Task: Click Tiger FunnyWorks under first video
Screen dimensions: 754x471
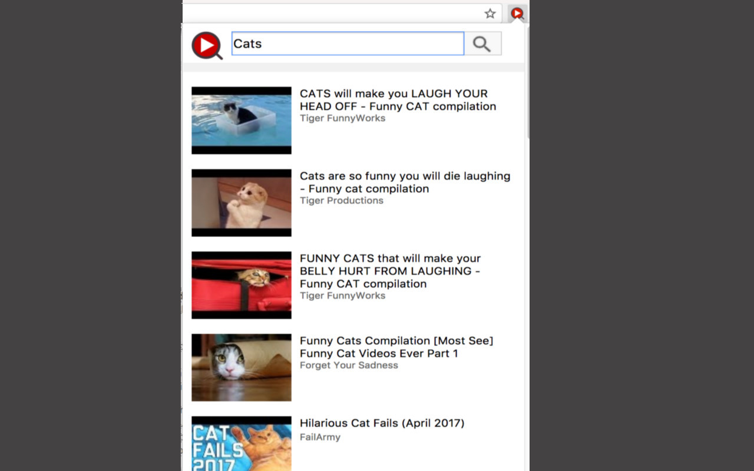Action: click(342, 118)
